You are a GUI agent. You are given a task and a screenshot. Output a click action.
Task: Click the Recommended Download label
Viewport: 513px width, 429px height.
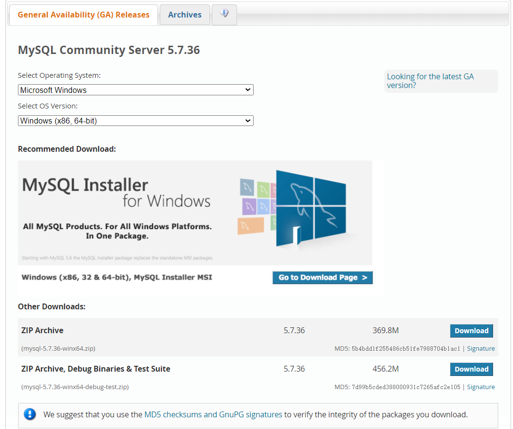pos(67,149)
